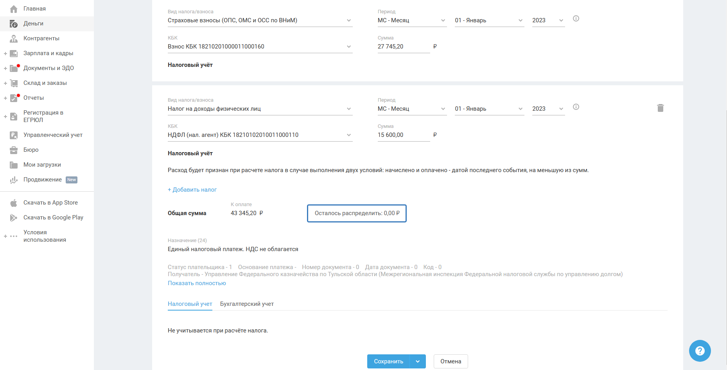The image size is (727, 370).
Task: Click info icon beside insurance contributions period
Action: point(576,18)
